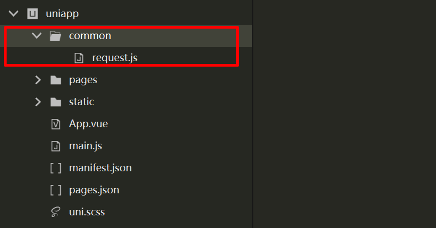
Task: Open the request.js file
Action: [114, 58]
